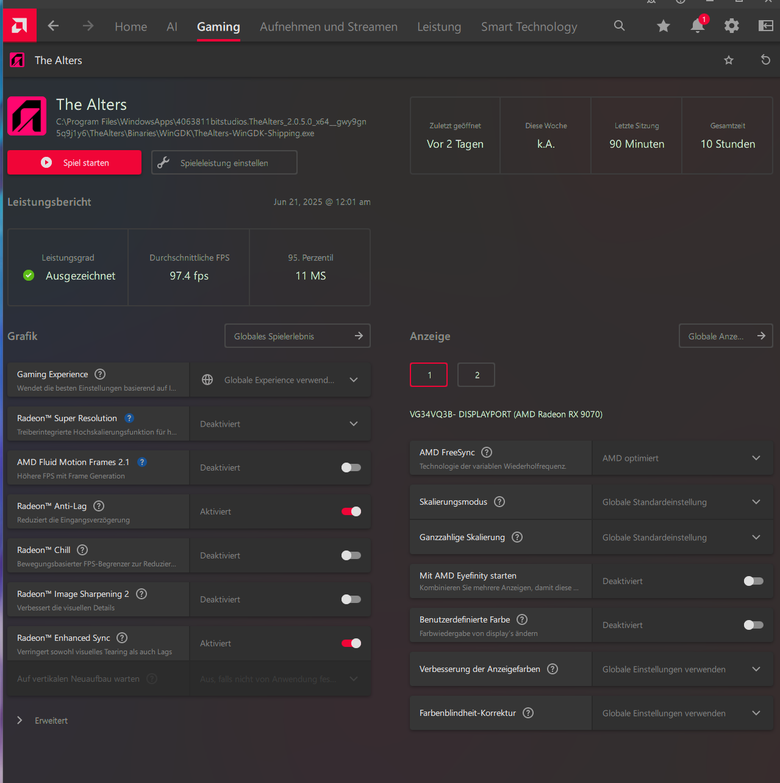The height and width of the screenshot is (783, 780).
Task: Open the Leistung tab
Action: [x=439, y=26]
